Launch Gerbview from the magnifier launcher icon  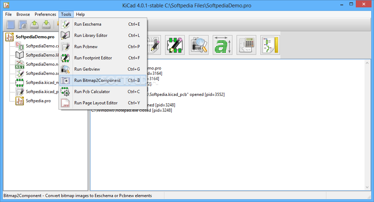click(x=199, y=45)
